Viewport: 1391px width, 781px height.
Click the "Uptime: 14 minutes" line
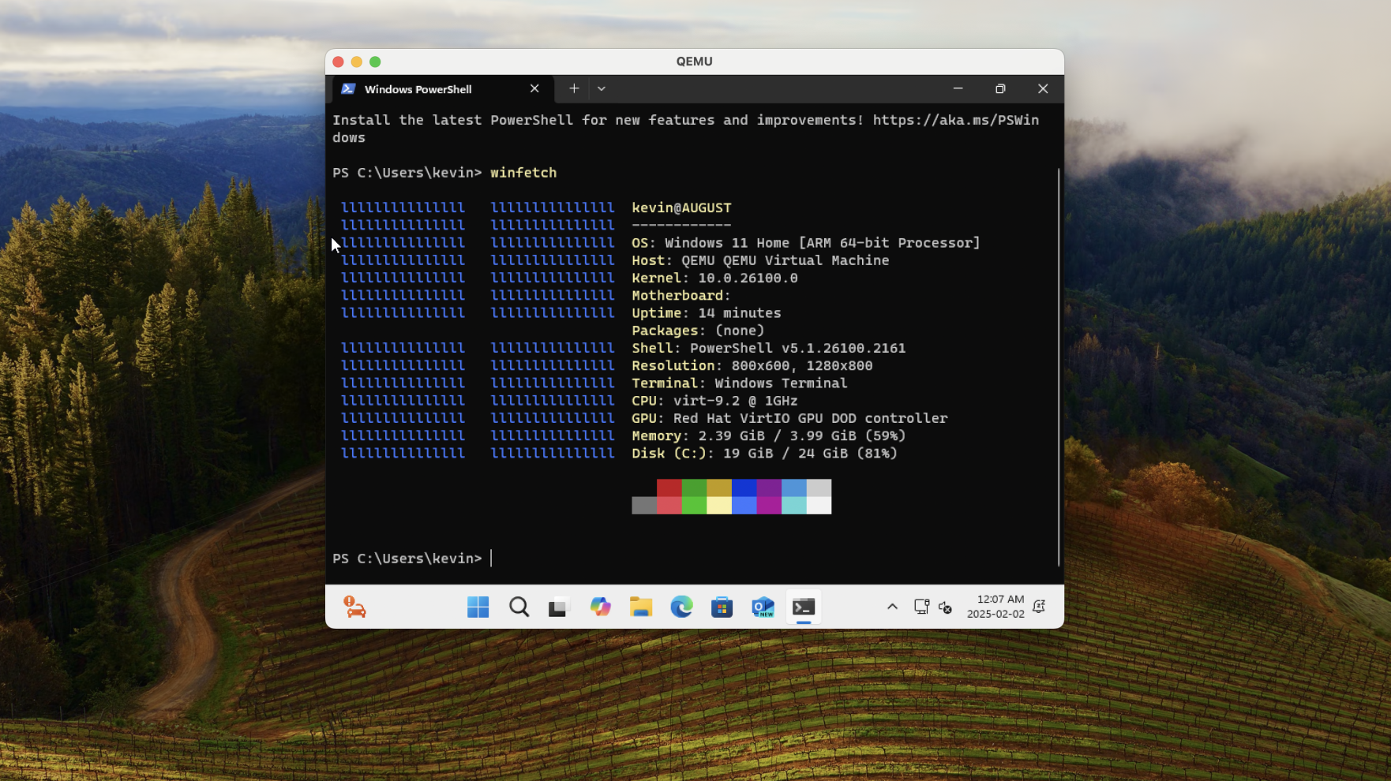coord(707,313)
